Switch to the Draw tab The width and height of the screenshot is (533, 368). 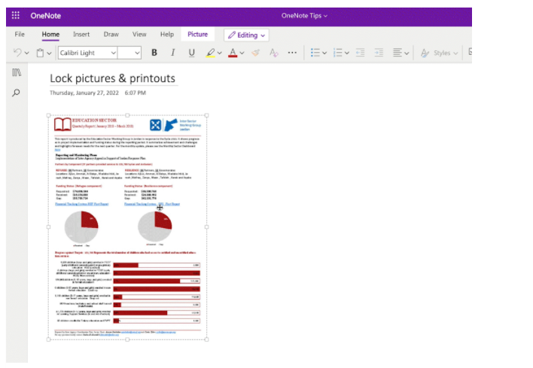click(111, 35)
